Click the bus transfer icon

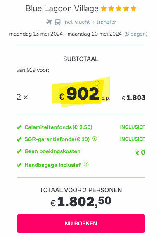(x=58, y=22)
